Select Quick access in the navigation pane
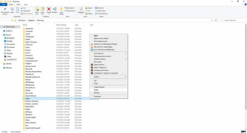 pyautogui.click(x=10, y=27)
